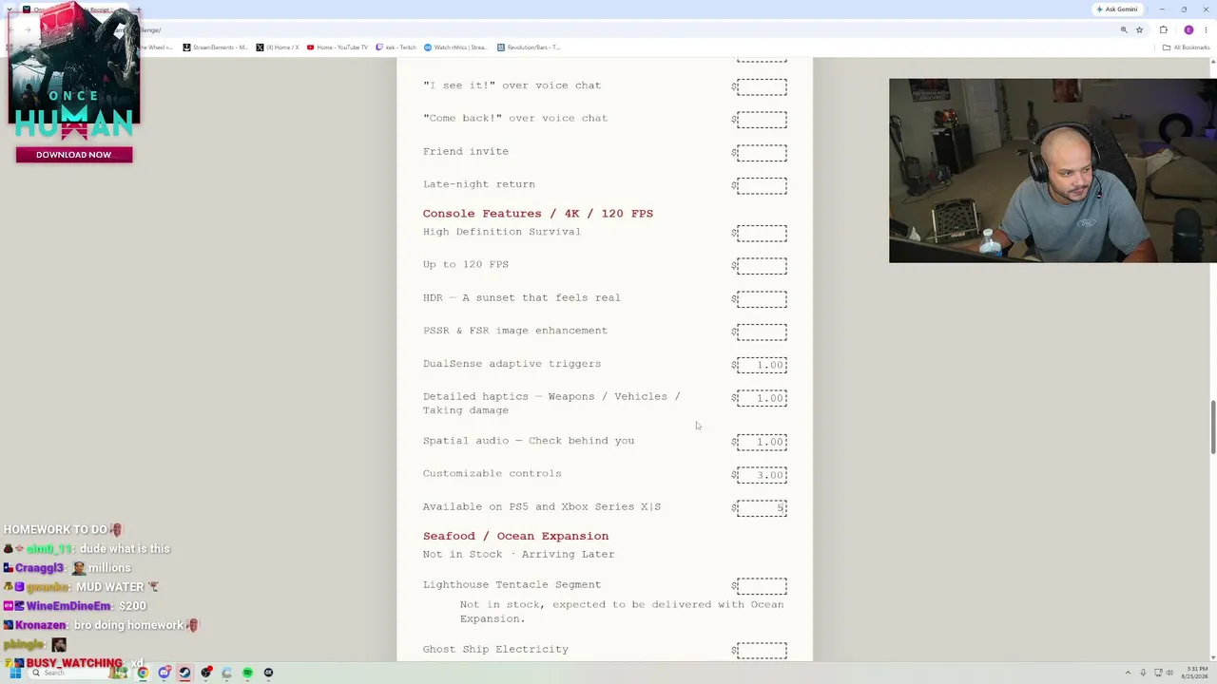Screen dimensions: 1217x684
Task: Click the Spatial audio price field
Action: click(x=762, y=442)
